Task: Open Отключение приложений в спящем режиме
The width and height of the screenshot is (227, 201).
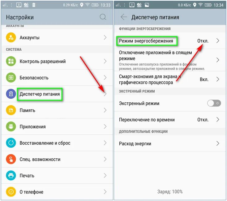Action: click(x=170, y=60)
